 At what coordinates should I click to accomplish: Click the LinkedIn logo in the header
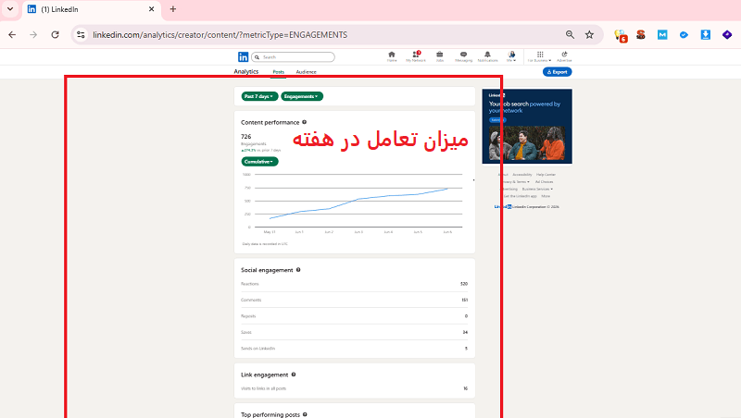(243, 57)
